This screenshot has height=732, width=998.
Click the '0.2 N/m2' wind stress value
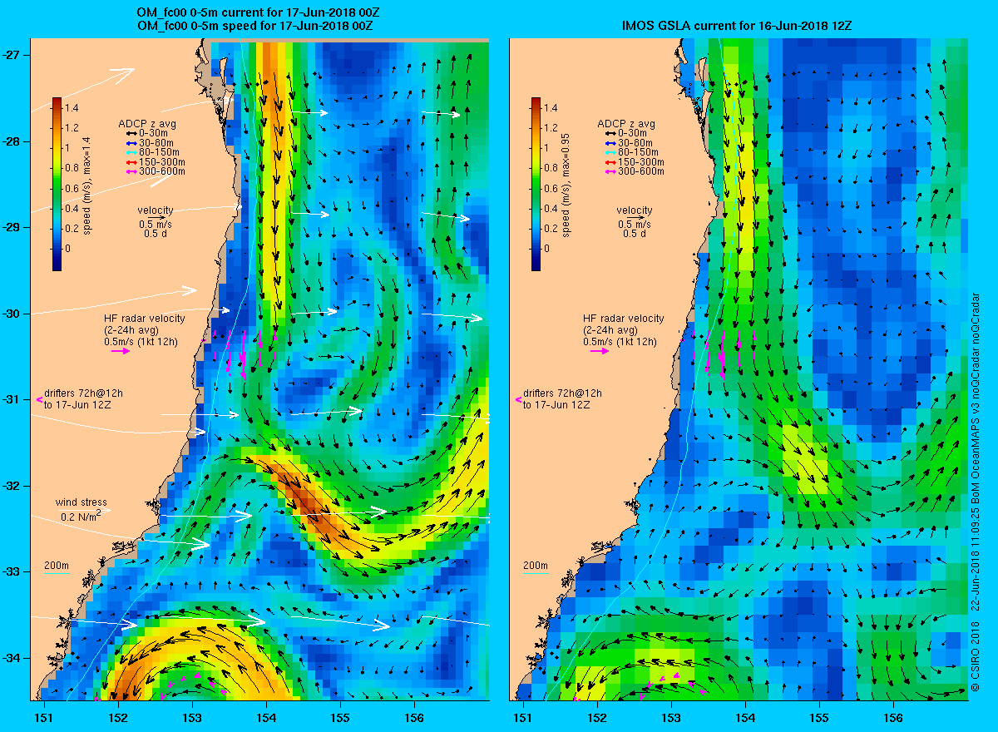click(82, 517)
